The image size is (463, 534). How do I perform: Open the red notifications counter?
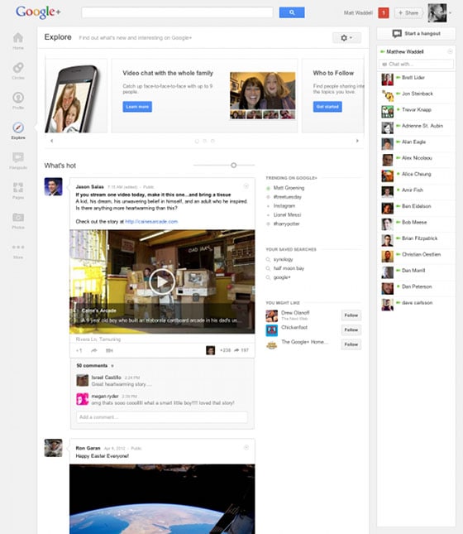pyautogui.click(x=384, y=13)
